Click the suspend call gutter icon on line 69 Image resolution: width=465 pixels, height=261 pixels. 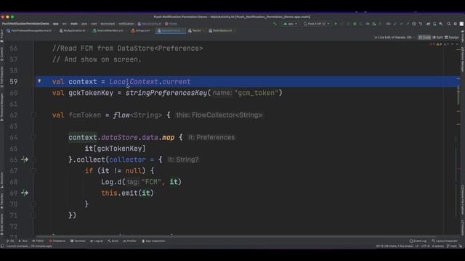25,193
